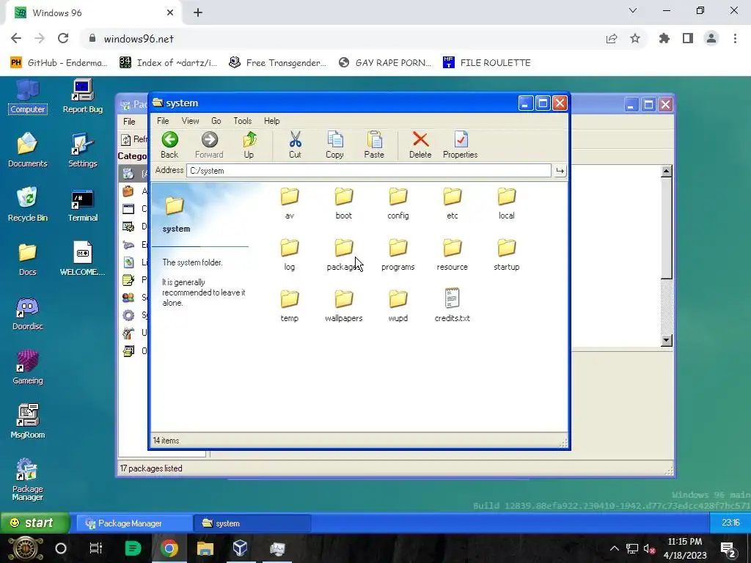
Task: Open a new browser tab
Action: 198,13
